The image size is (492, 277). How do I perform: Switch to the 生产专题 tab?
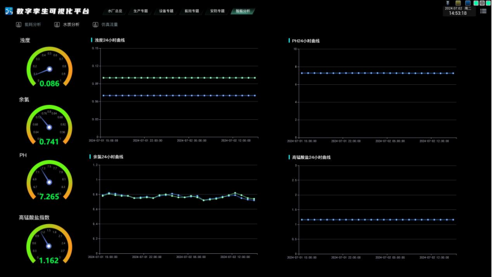coord(140,11)
